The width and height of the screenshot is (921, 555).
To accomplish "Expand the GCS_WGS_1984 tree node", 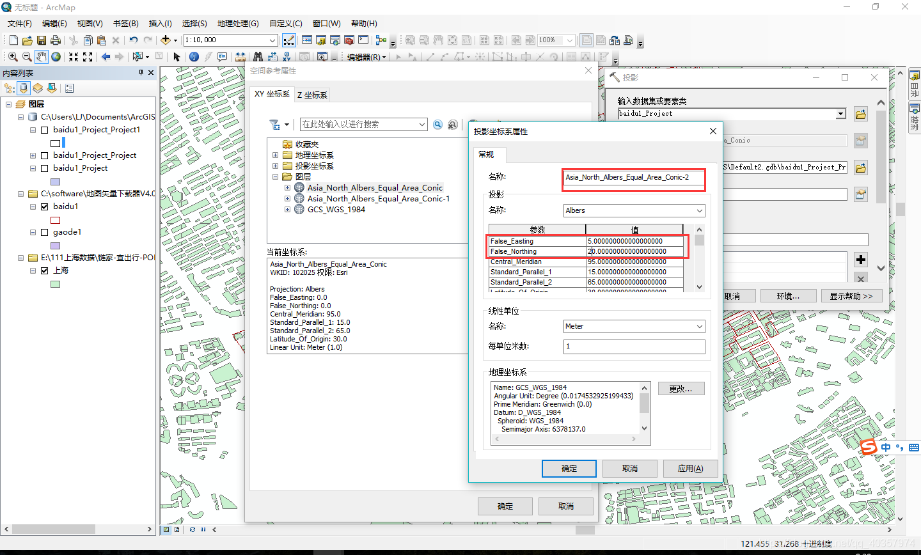I will [287, 210].
